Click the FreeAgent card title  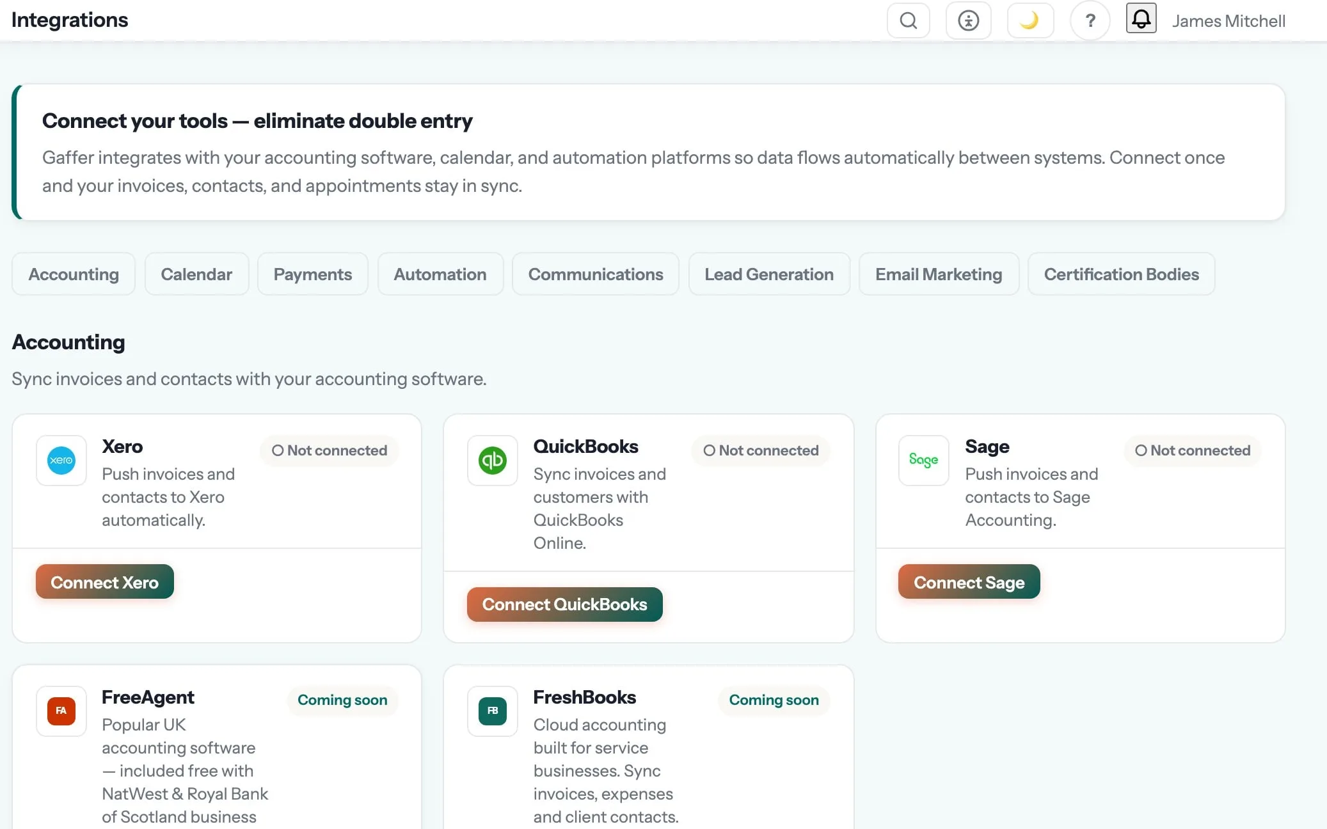(x=148, y=697)
